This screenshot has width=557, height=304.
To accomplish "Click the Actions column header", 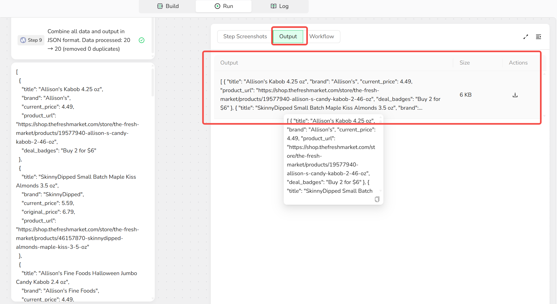I will [x=518, y=63].
